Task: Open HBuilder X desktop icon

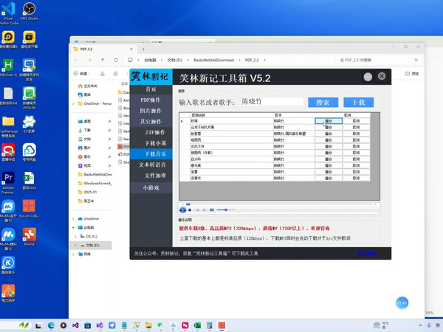Action: pyautogui.click(x=8, y=68)
